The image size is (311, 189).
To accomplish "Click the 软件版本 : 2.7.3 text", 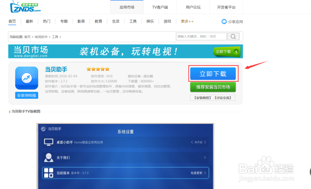I will coord(56,81).
